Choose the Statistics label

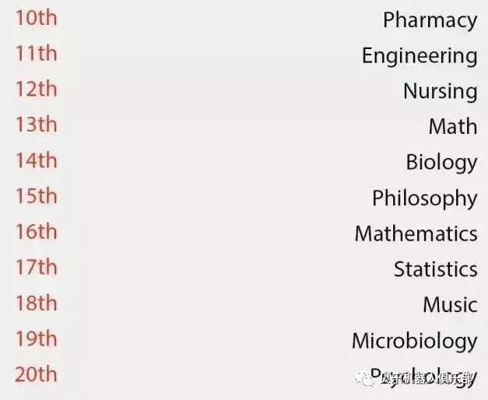(x=436, y=269)
